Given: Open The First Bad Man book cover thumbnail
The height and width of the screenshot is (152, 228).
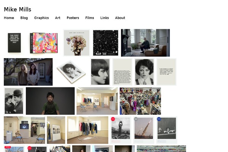Looking at the screenshot, I should [x=14, y=43].
